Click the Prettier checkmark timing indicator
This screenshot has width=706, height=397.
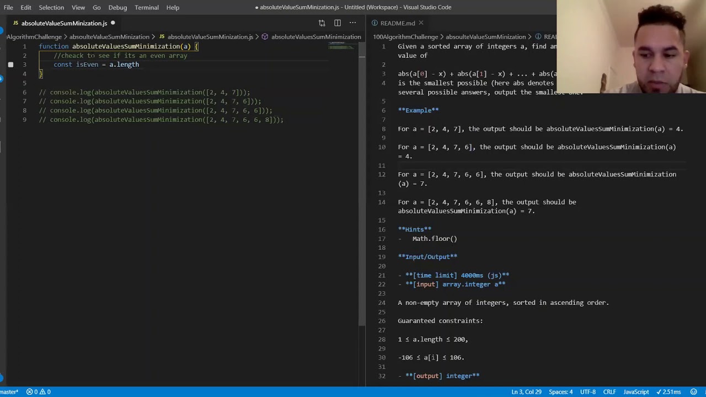(x=668, y=392)
